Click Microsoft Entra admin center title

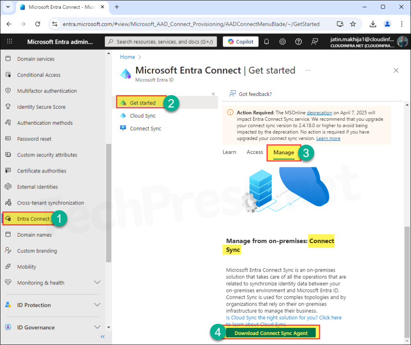tap(60, 42)
